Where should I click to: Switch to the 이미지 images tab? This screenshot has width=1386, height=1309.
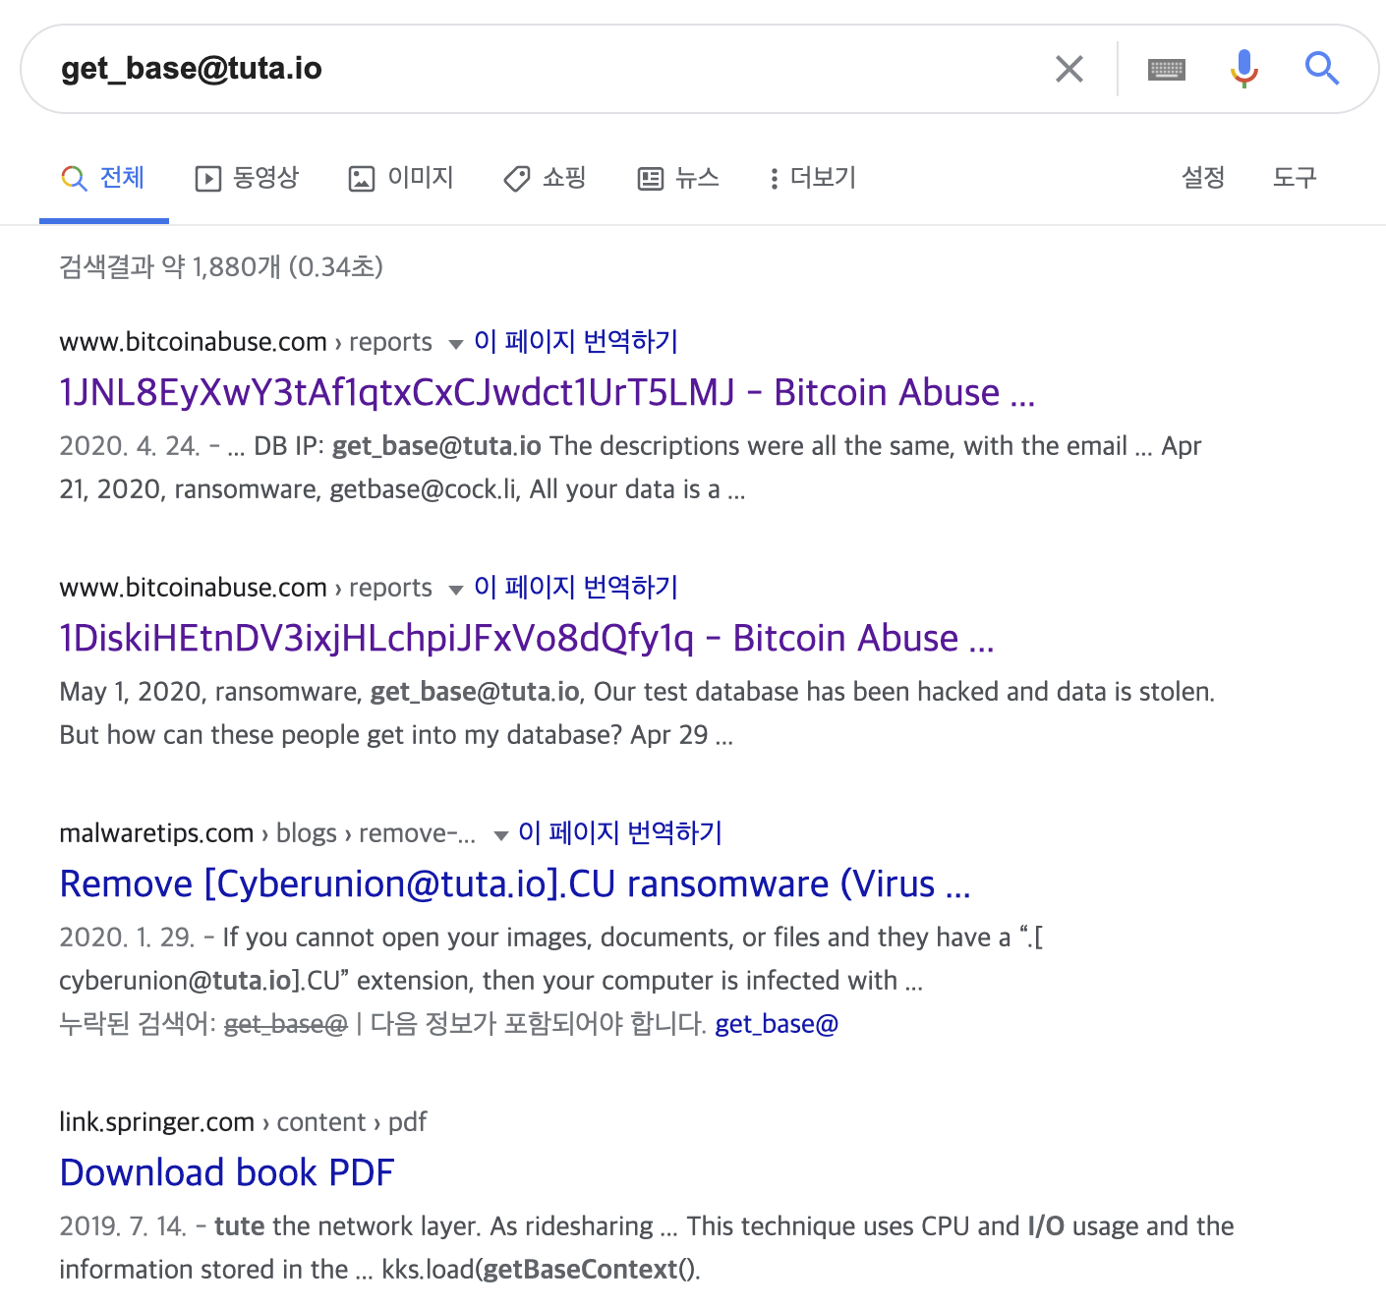(x=401, y=178)
